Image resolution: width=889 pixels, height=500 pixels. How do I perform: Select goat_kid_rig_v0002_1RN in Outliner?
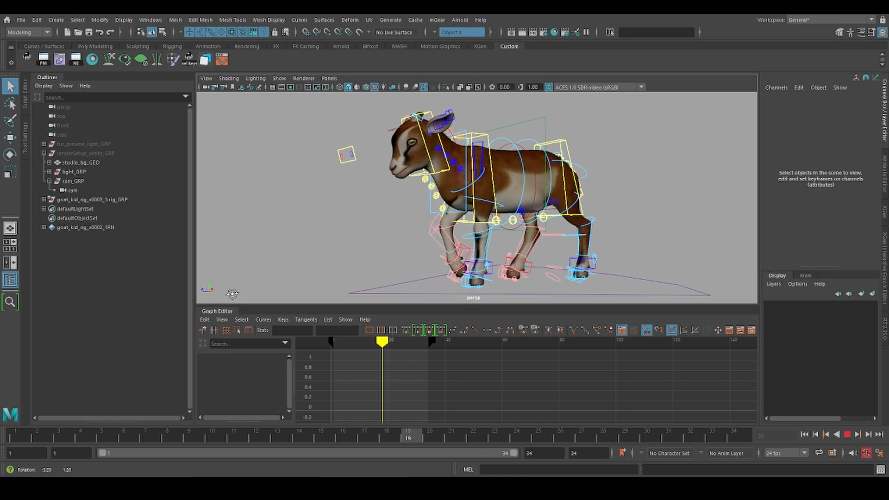point(85,227)
